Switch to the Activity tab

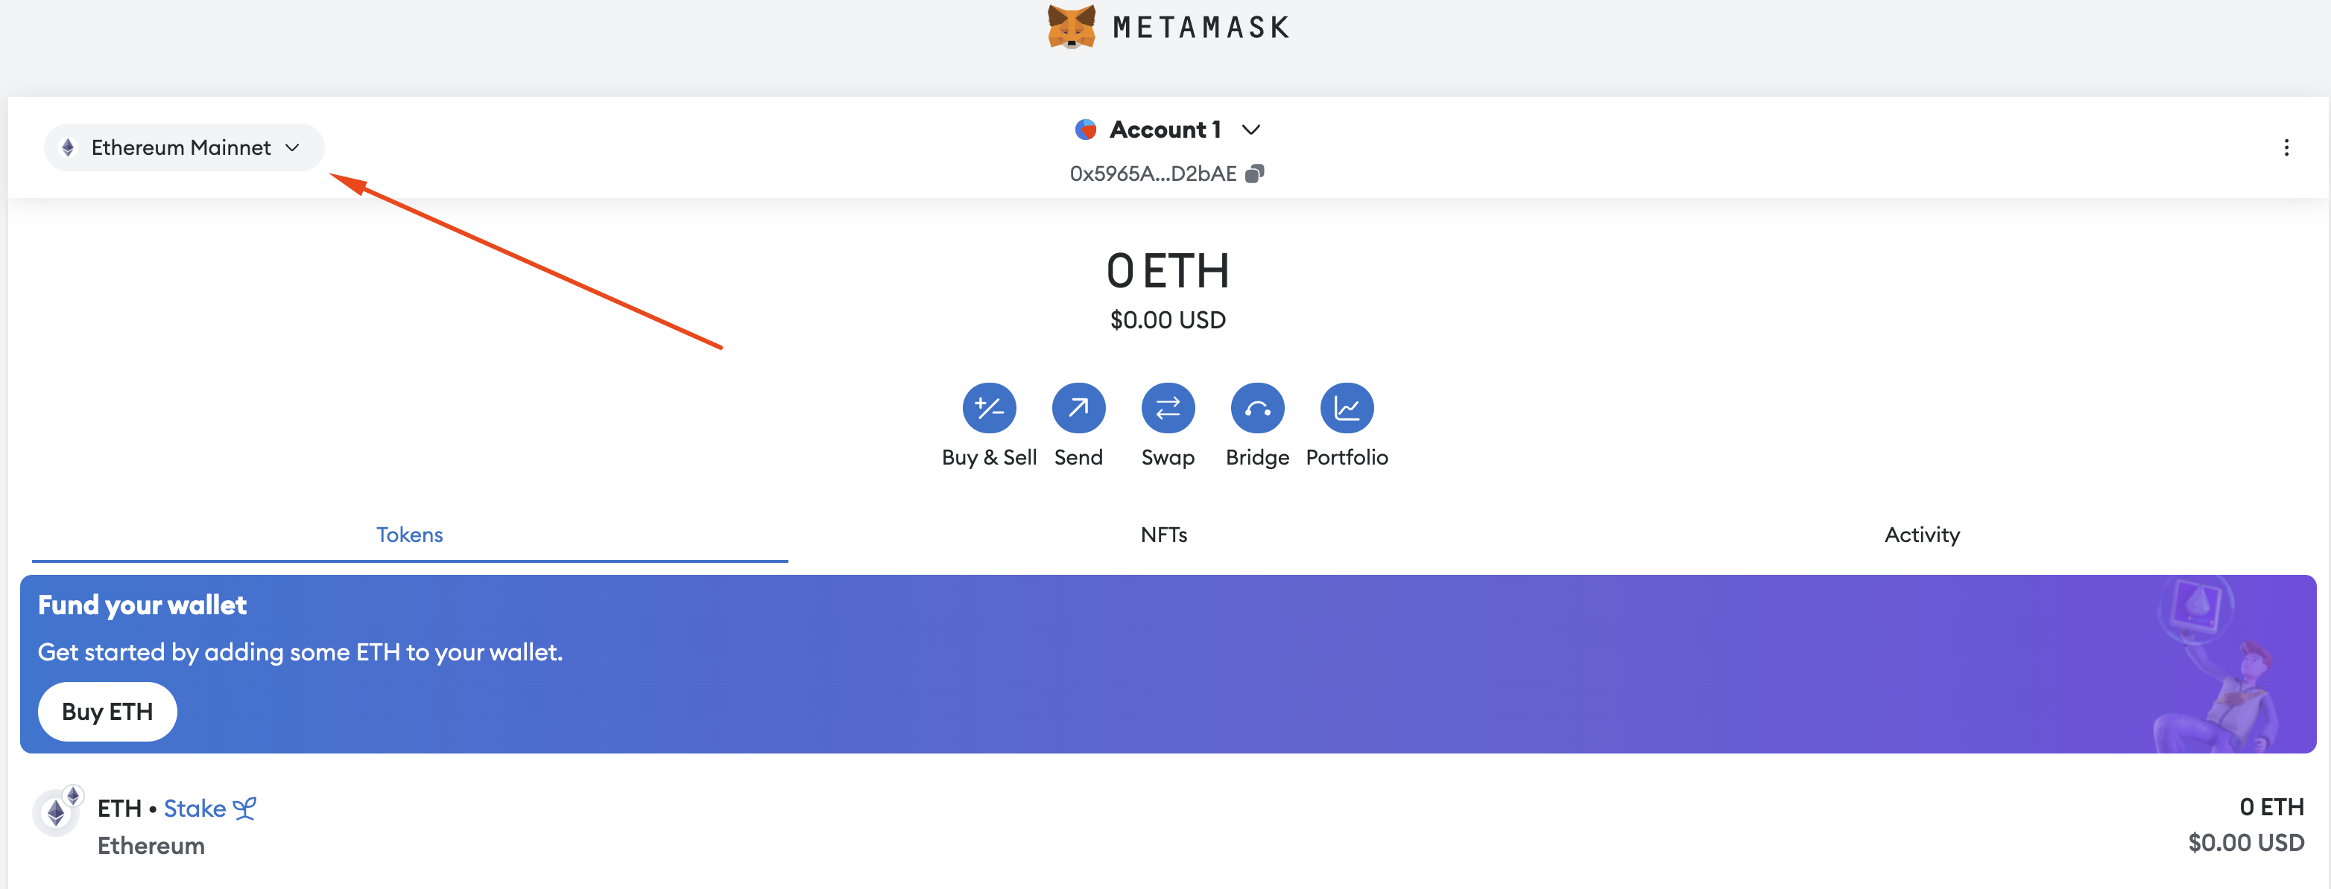coord(1921,535)
